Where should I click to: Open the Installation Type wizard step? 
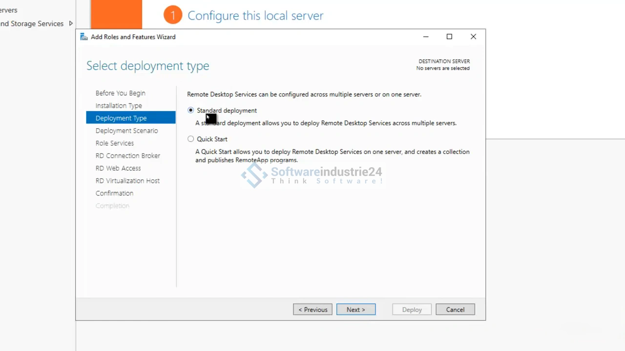coord(119,106)
